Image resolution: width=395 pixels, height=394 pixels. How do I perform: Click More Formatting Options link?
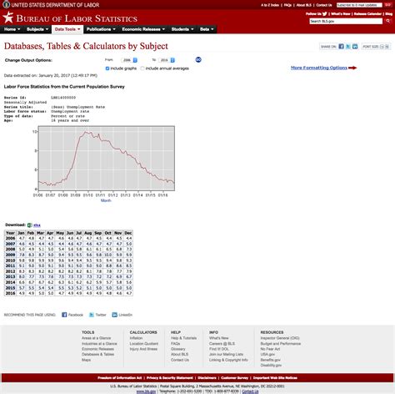(319, 68)
